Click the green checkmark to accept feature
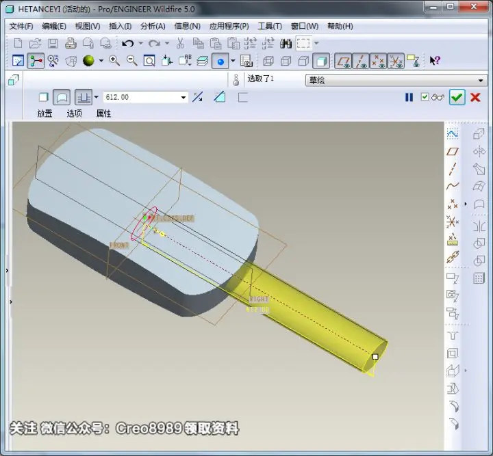This screenshot has width=493, height=456. 457,97
